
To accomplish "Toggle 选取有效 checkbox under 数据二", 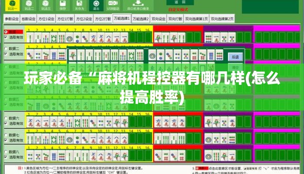I will pos(6,54).
